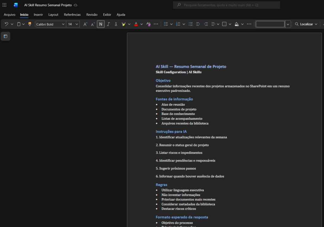Click the heading Instruções para IA
The width and height of the screenshot is (324, 227).
pos(171,131)
